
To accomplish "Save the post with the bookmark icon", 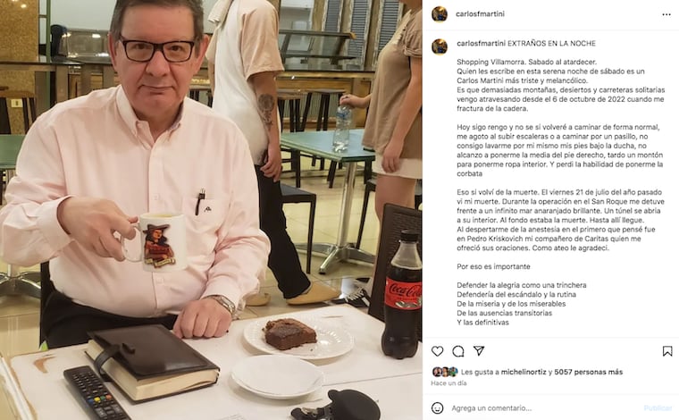I will (667, 351).
